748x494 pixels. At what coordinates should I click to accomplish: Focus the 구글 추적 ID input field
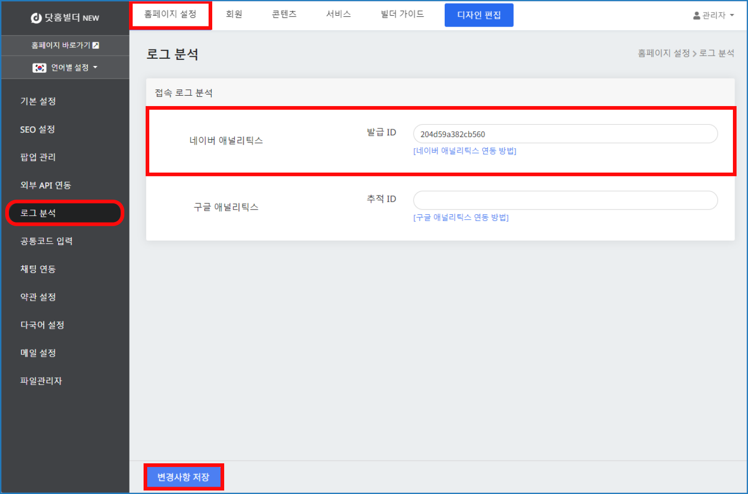[565, 200]
